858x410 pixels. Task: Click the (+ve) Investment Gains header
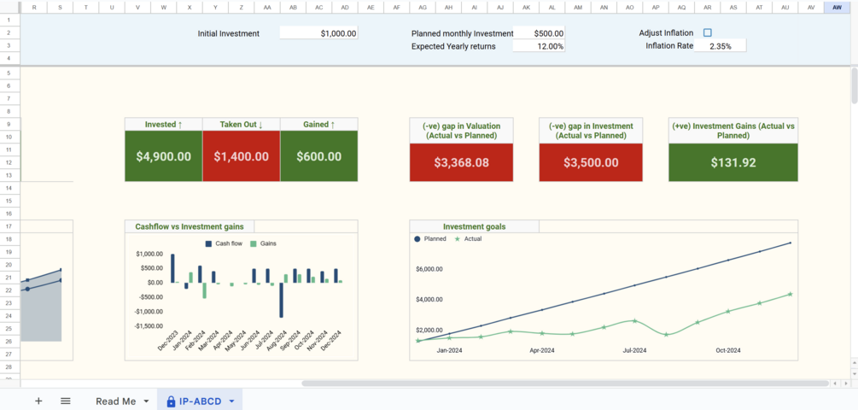pyautogui.click(x=733, y=131)
